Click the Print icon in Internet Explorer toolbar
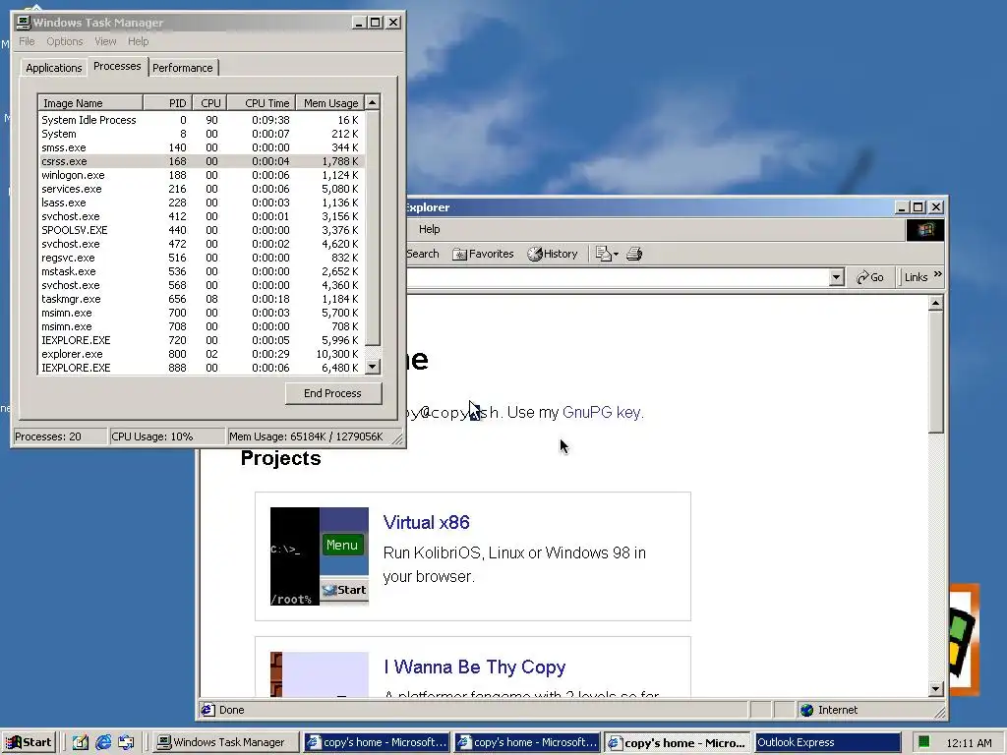Screen dimensions: 1007x755 (634, 254)
